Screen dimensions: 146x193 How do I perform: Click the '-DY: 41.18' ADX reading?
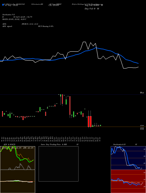29,148
